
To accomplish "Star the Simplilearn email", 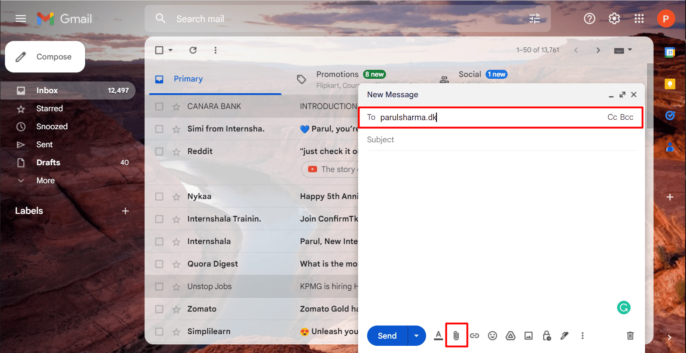I will point(176,331).
